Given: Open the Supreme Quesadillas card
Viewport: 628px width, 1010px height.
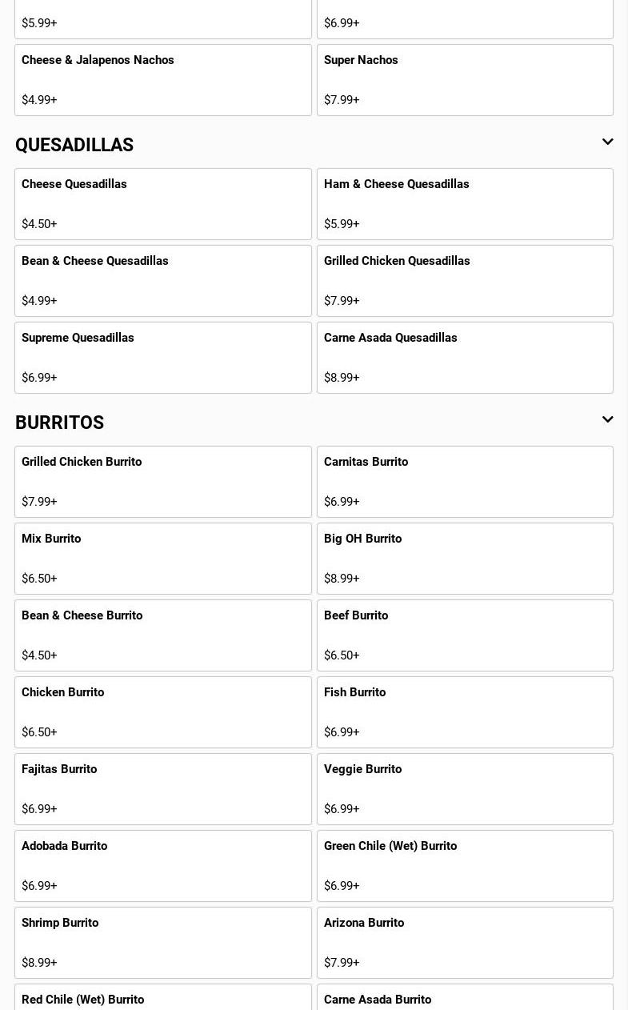Looking at the screenshot, I should 163,358.
